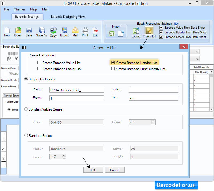The width and height of the screenshot is (214, 191).
Task: Toggle Barcode Footer From Data Sheet
Action: click(x=161, y=37)
